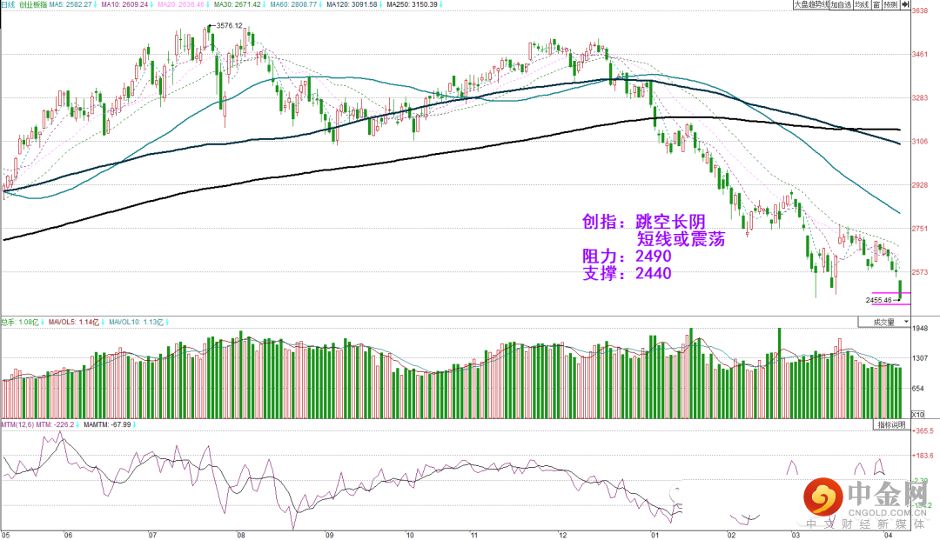Click the 创业板指 index name label
The width and height of the screenshot is (940, 540).
point(32,4)
